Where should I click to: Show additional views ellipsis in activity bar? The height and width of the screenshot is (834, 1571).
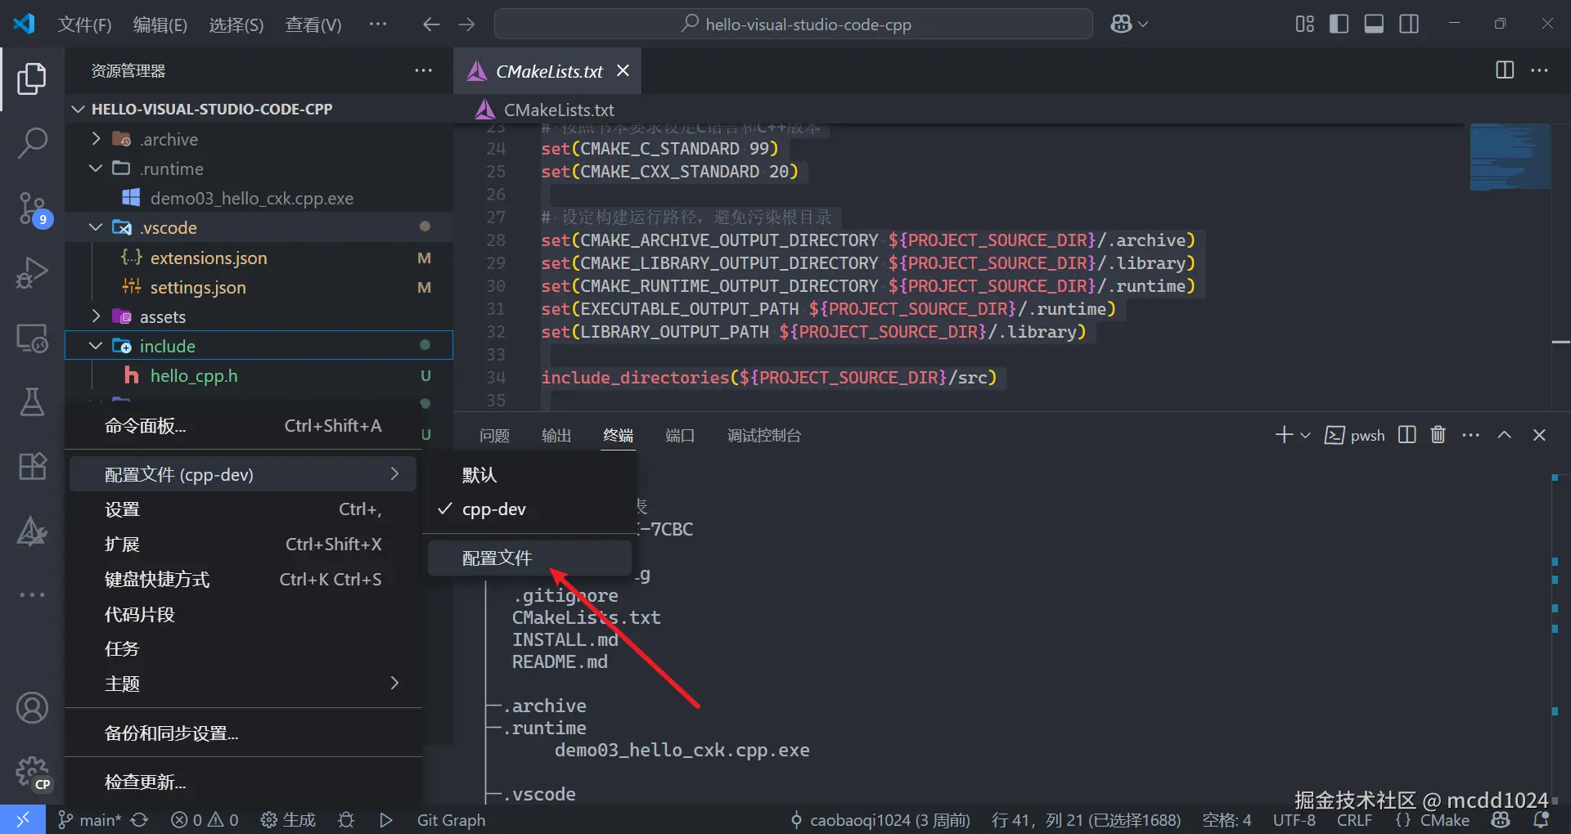tap(32, 594)
